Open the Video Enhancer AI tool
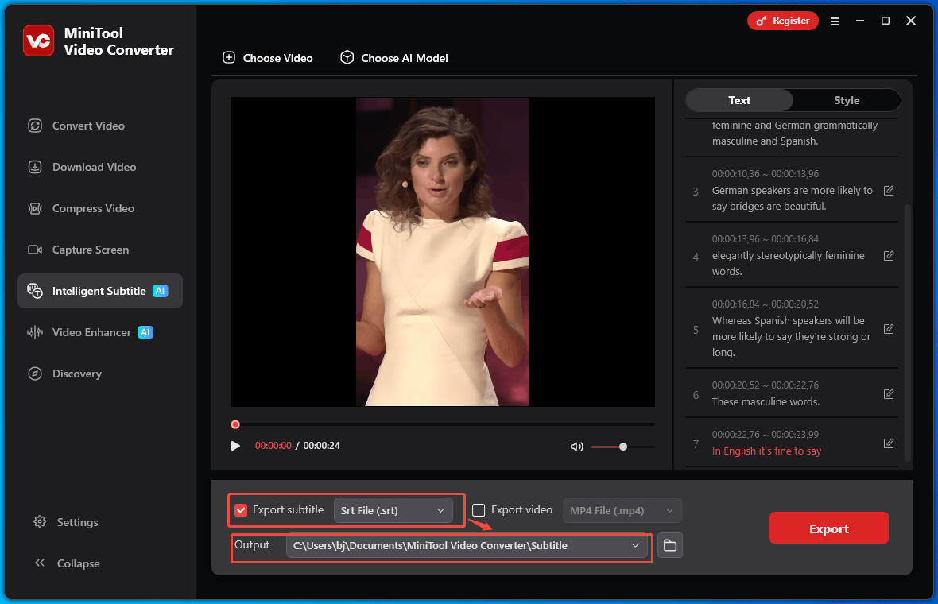 point(90,332)
